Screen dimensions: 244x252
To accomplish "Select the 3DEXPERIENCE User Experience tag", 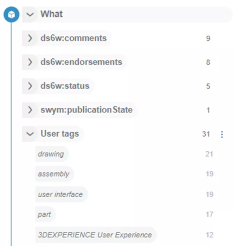I will 95,235.
